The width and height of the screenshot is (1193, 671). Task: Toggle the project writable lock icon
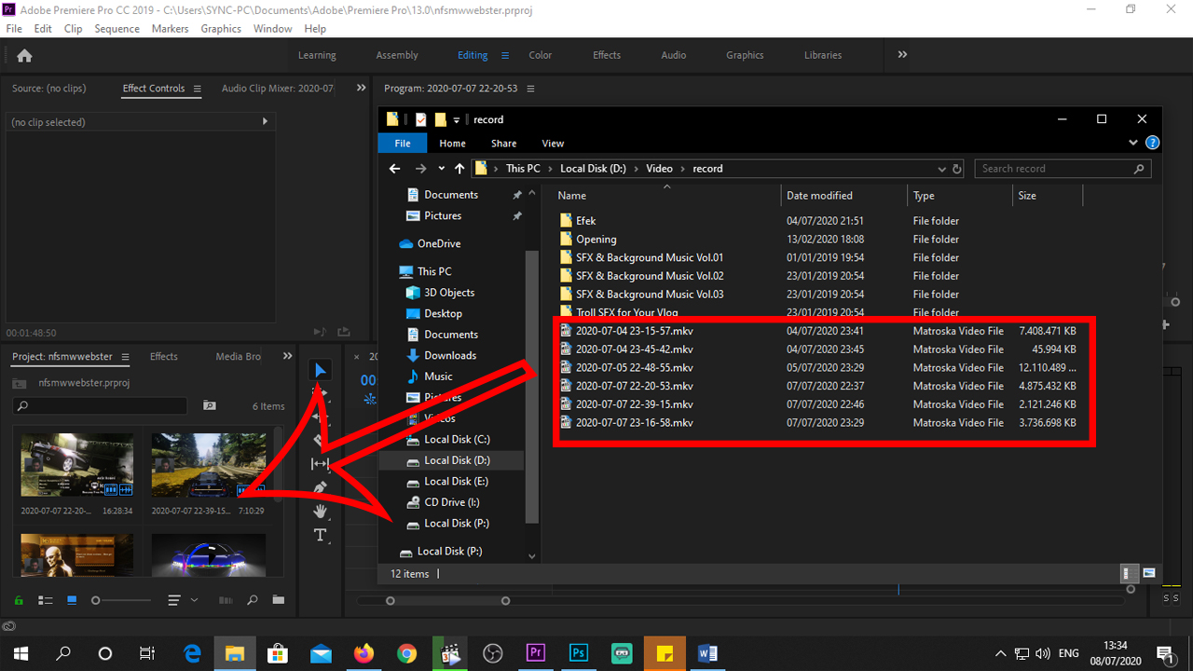(x=17, y=600)
